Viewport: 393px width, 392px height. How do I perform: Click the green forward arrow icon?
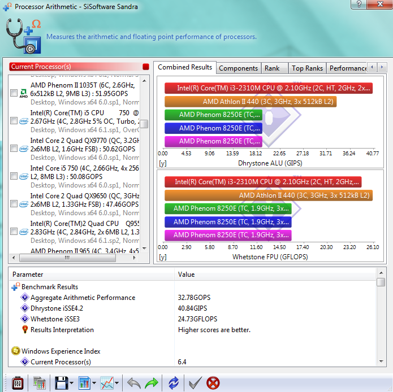click(x=152, y=383)
